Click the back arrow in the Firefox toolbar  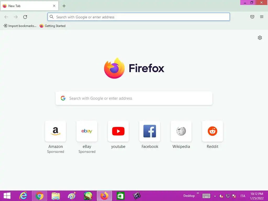[x=6, y=17]
